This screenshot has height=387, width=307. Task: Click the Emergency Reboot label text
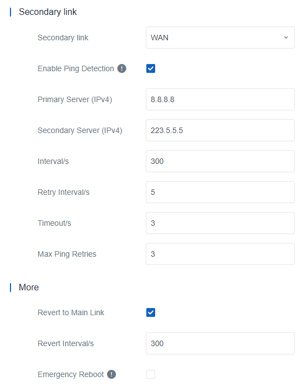point(71,374)
